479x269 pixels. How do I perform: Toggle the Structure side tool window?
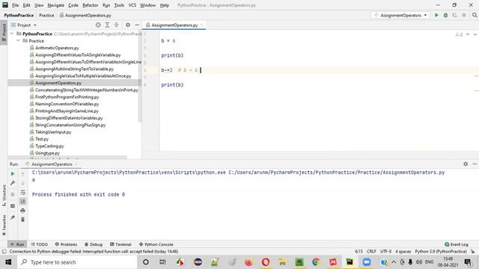click(x=4, y=195)
